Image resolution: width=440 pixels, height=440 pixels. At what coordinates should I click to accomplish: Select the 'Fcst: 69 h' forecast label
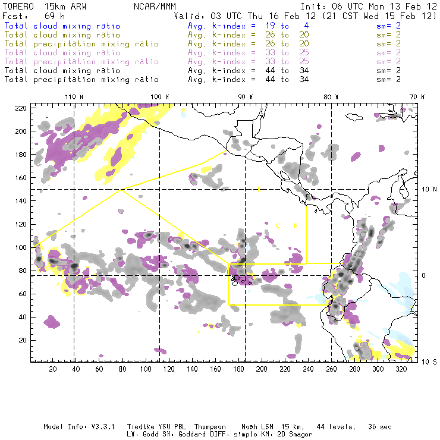(33, 16)
